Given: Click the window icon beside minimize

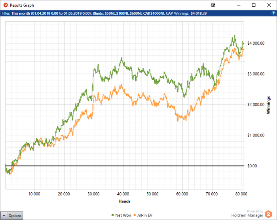Looking at the screenshot, I should coord(213,5).
